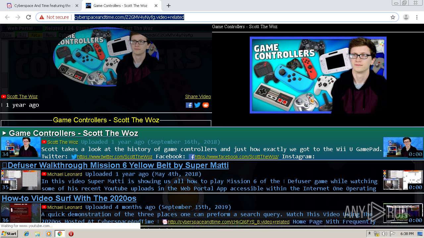This screenshot has width=424, height=238.
Task: Open the facebook.com/ScottTheWoz link
Action: tap(237, 157)
